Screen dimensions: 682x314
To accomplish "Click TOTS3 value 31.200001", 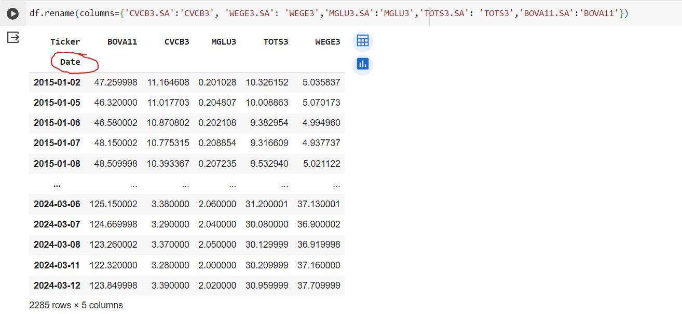I will [x=267, y=204].
